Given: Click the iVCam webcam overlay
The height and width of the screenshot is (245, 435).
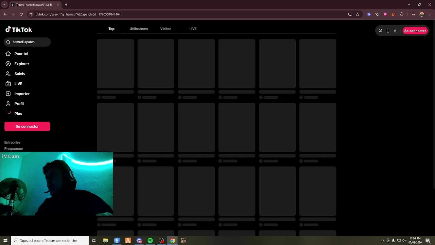Looking at the screenshot, I should click(56, 184).
